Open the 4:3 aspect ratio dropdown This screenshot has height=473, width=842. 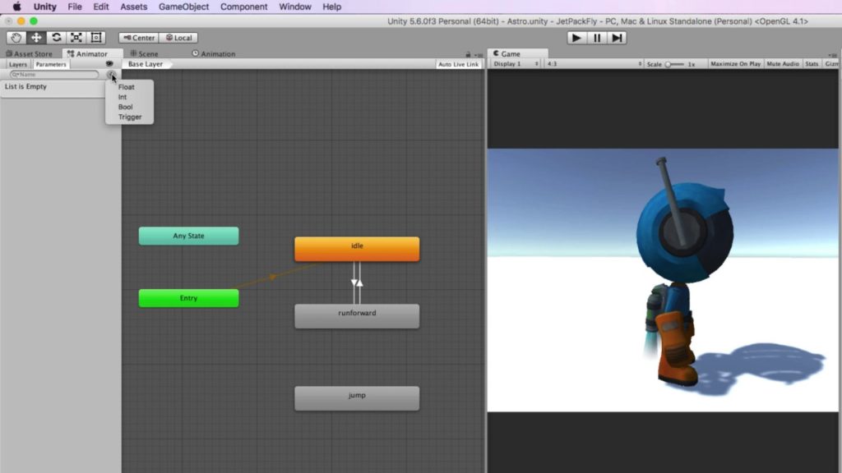(594, 64)
